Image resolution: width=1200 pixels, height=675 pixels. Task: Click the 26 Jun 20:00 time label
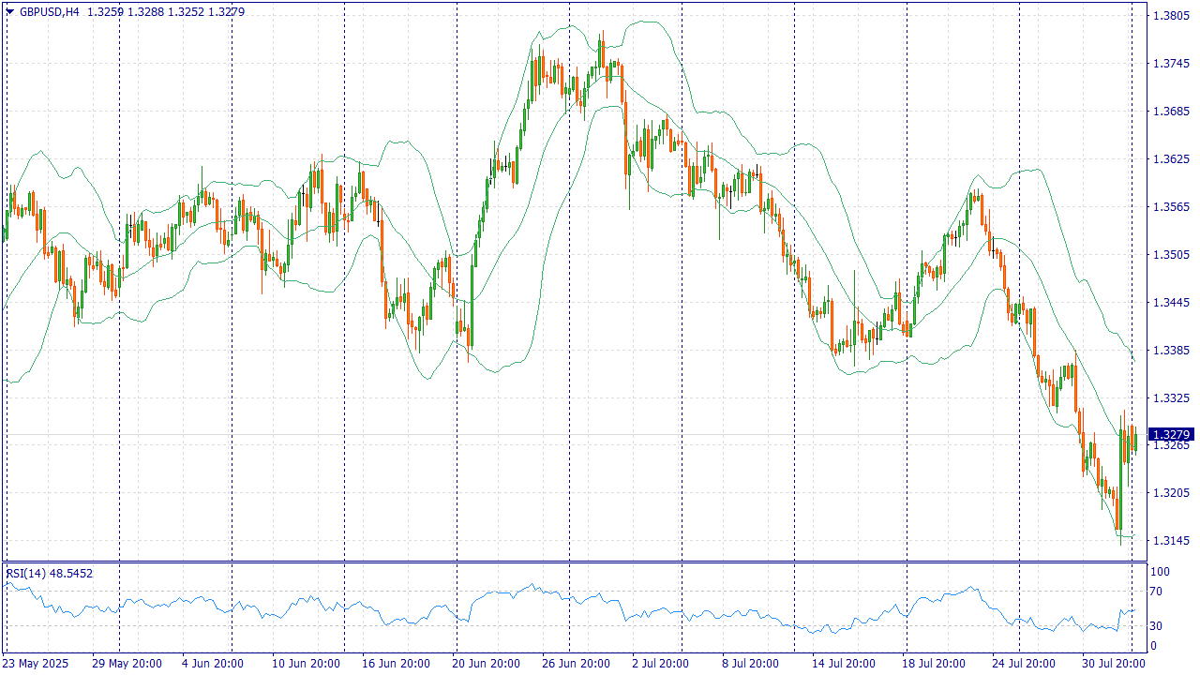576,664
